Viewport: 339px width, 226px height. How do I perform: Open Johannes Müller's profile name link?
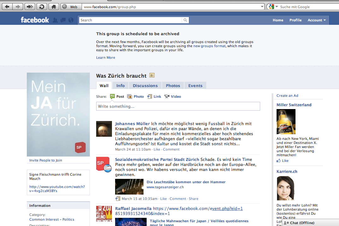pyautogui.click(x=132, y=124)
